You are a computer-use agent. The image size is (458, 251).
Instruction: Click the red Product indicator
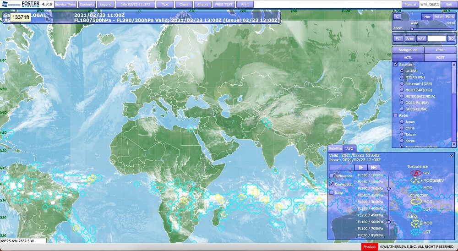pyautogui.click(x=370, y=247)
